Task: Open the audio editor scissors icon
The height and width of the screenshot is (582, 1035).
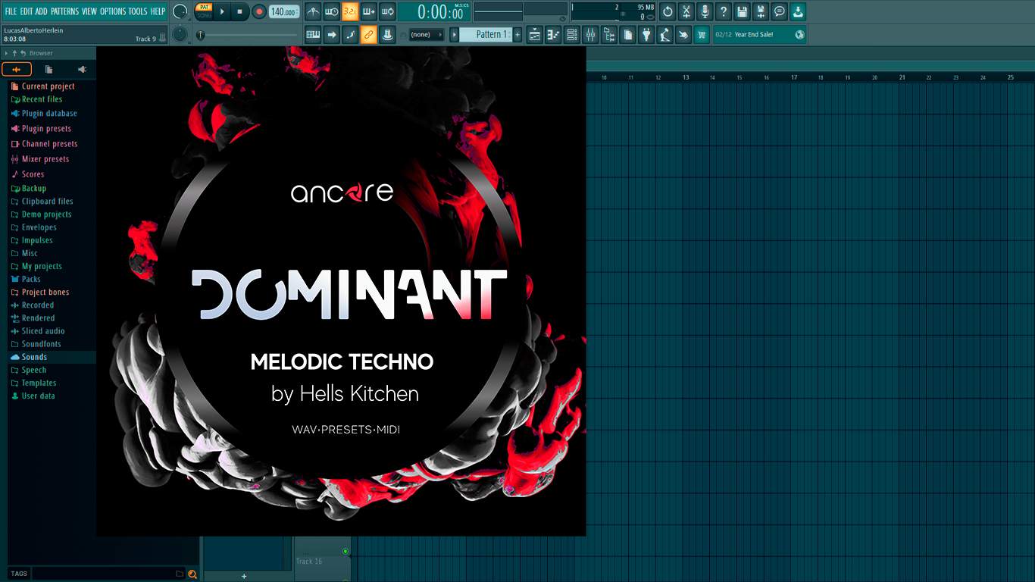Action: click(686, 11)
